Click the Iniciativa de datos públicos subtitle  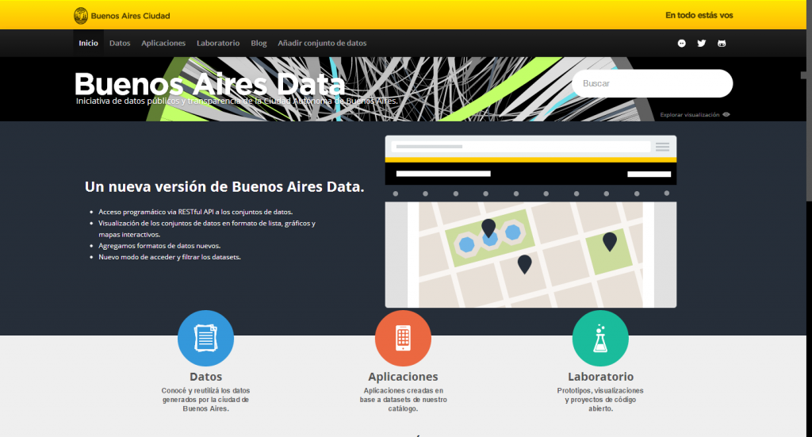click(x=236, y=101)
